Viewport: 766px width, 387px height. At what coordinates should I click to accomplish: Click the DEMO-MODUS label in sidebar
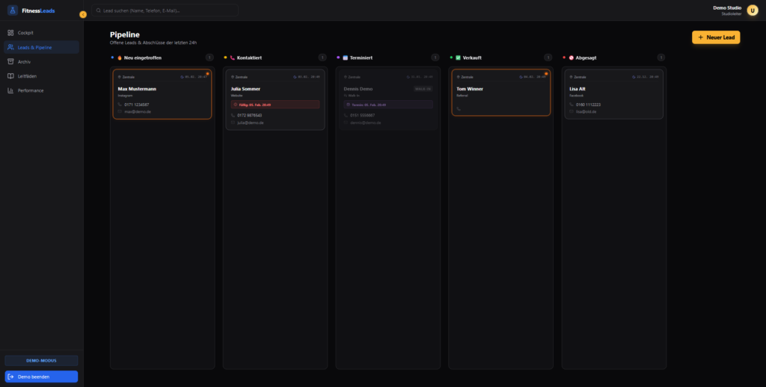[x=41, y=361]
